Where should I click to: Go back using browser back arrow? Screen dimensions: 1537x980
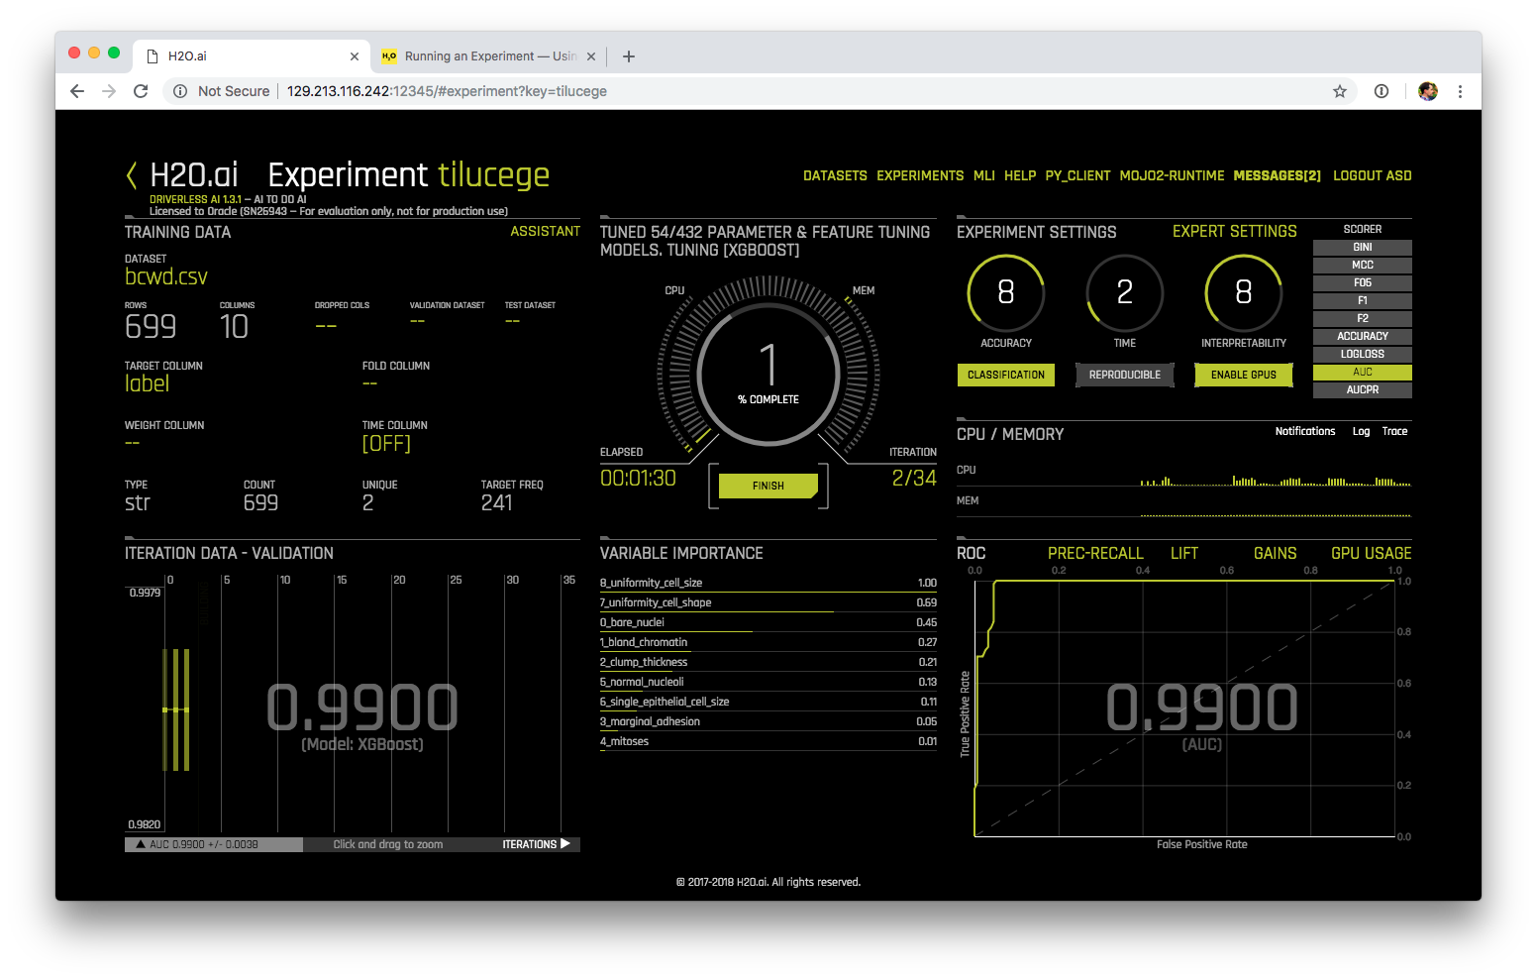tap(77, 91)
